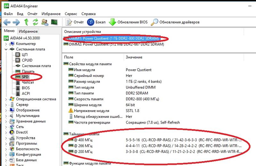Select the CPUID tree item

coord(27,60)
